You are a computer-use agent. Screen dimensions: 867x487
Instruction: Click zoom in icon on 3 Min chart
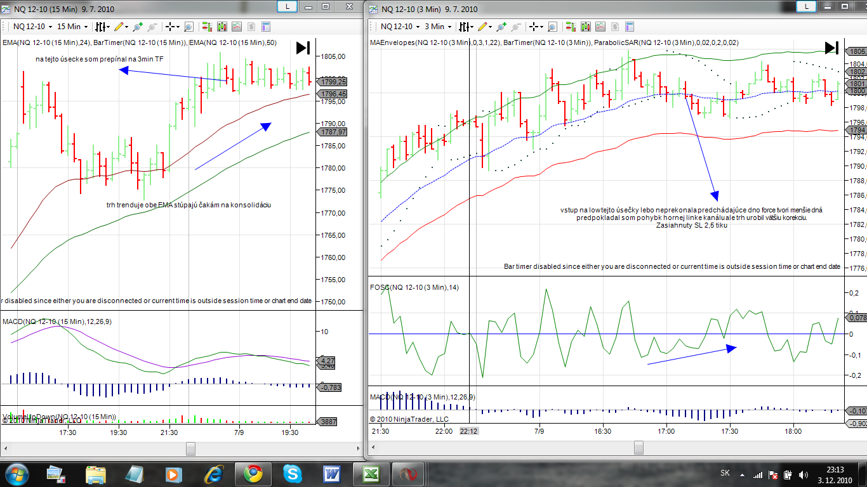(x=501, y=27)
